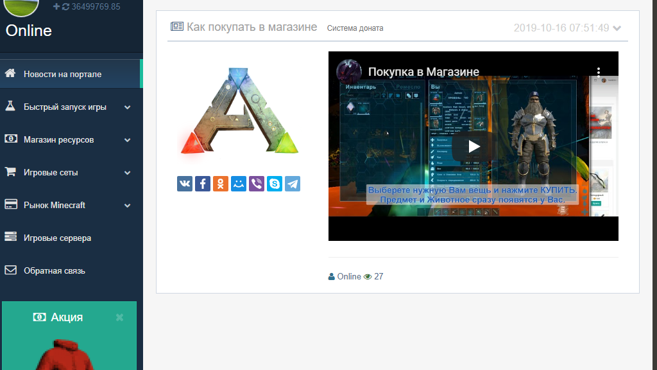Expand Игровые сеты submenu

(x=128, y=173)
